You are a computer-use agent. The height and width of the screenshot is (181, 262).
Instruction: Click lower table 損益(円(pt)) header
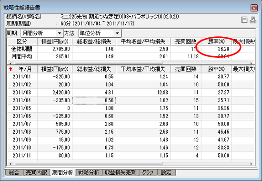(55, 69)
